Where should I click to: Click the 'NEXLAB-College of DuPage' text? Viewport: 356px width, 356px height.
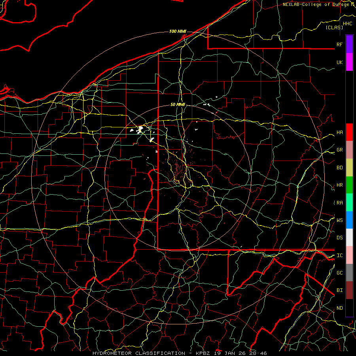click(315, 4)
